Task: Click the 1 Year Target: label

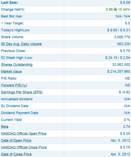Action: pyautogui.click(x=13, y=23)
